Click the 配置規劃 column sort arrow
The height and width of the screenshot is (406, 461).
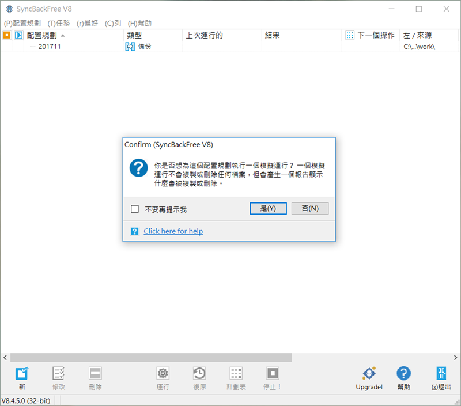[x=63, y=36]
